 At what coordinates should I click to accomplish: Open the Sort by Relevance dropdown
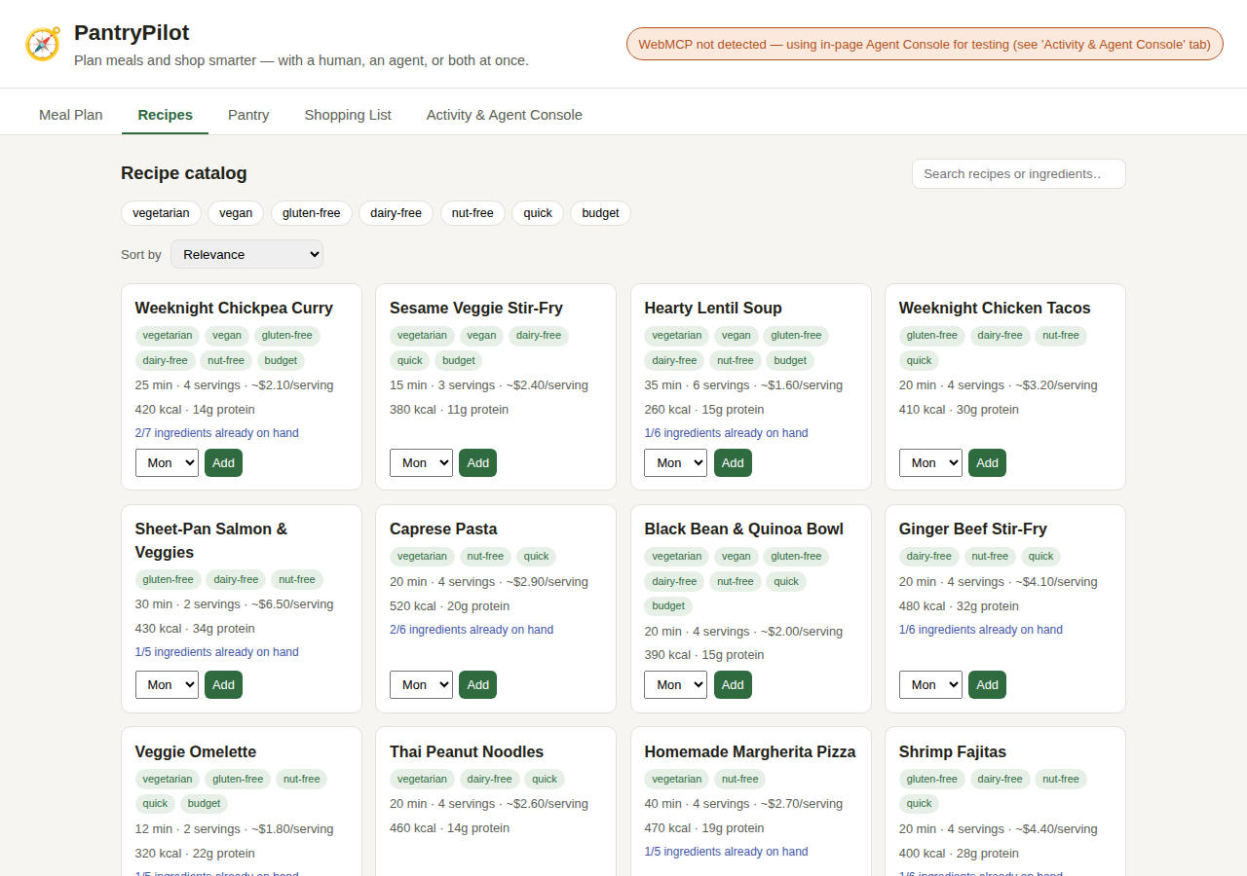point(246,254)
